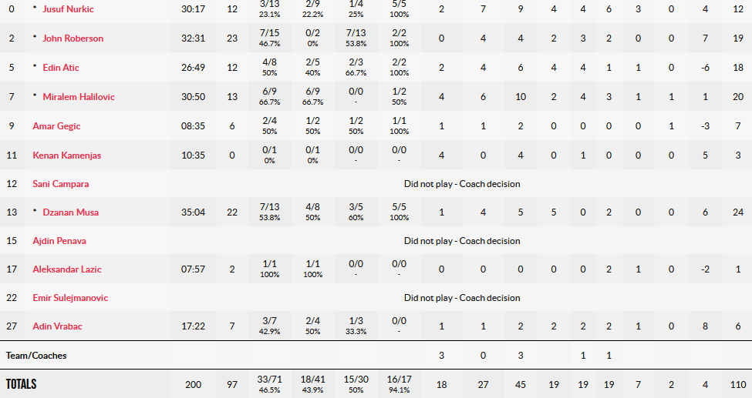752x398 pixels.
Task: Open Adin Vrabac profile link
Action: [58, 326]
